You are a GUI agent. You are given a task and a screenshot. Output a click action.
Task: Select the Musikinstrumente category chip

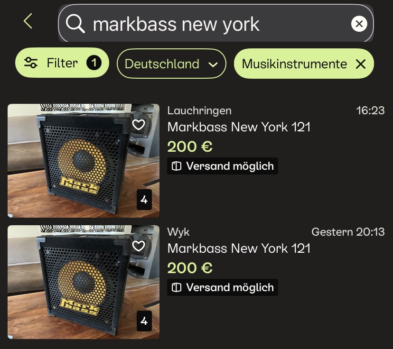coord(304,64)
